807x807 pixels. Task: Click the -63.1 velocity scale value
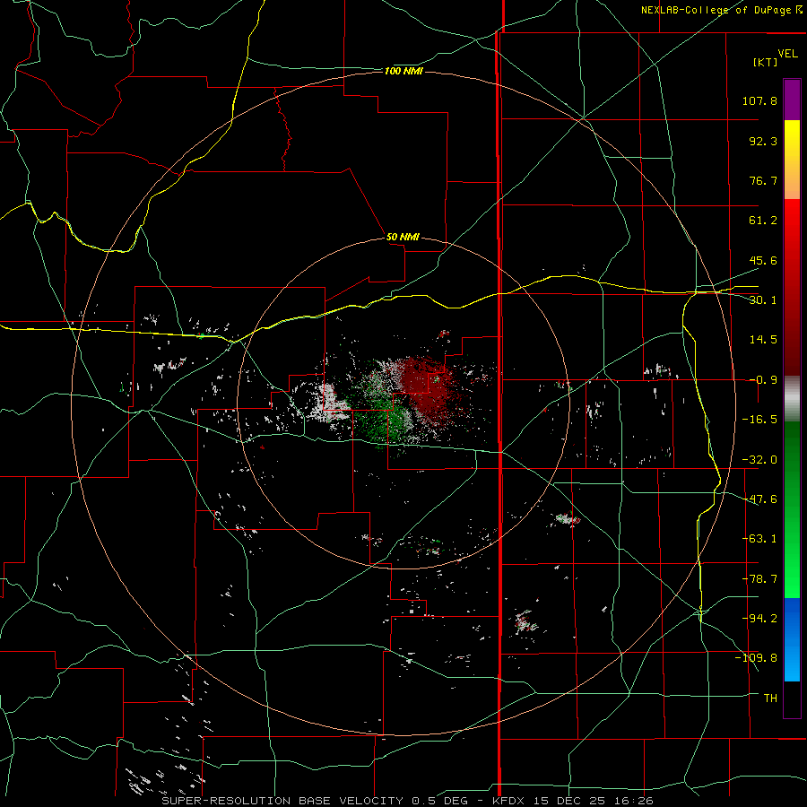(x=759, y=539)
